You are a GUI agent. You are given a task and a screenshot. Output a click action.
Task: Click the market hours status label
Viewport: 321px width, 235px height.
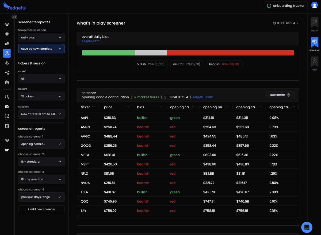click(146, 97)
